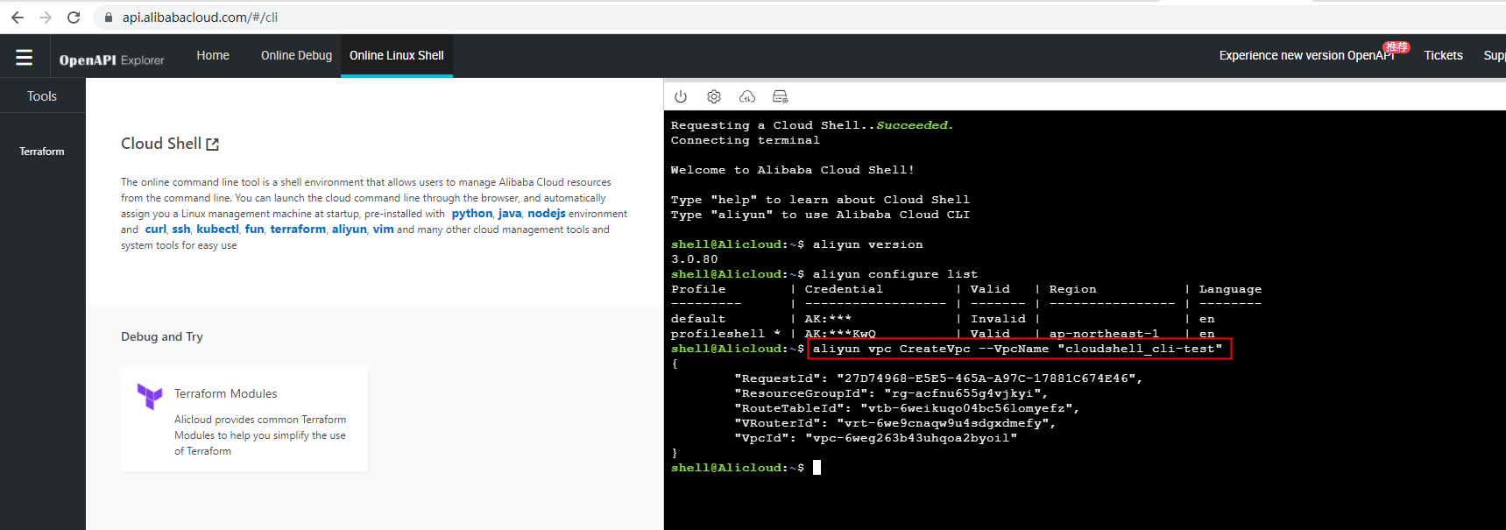Click the fun link
This screenshot has width=1506, height=530.
click(x=254, y=230)
